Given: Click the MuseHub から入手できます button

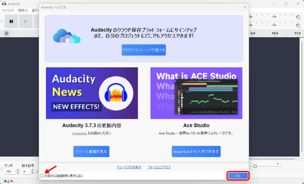Looking at the screenshot, I should tap(196, 151).
